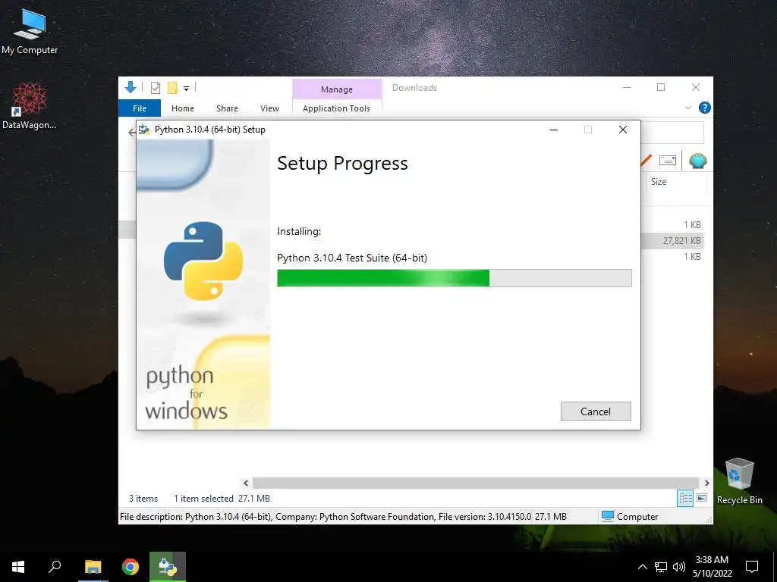777x582 pixels.
Task: Click the blue shell icon in Explorer
Action: 698,161
